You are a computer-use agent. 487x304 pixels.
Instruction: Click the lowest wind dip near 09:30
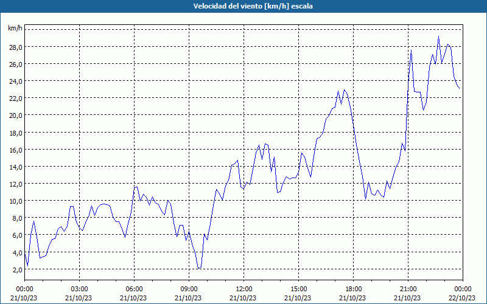(198, 268)
